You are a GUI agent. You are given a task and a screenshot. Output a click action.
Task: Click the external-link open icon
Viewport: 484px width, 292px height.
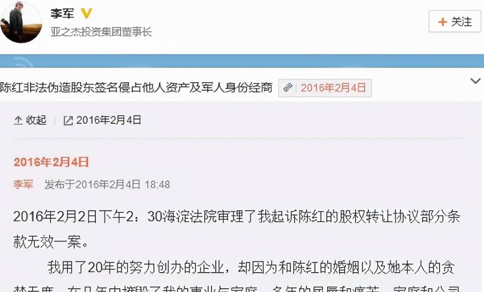(x=68, y=120)
